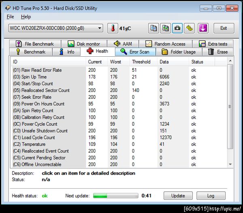Screen dimensions: 243x213
Task: Select the (C1) Load Cycle Count row
Action: coord(119,137)
